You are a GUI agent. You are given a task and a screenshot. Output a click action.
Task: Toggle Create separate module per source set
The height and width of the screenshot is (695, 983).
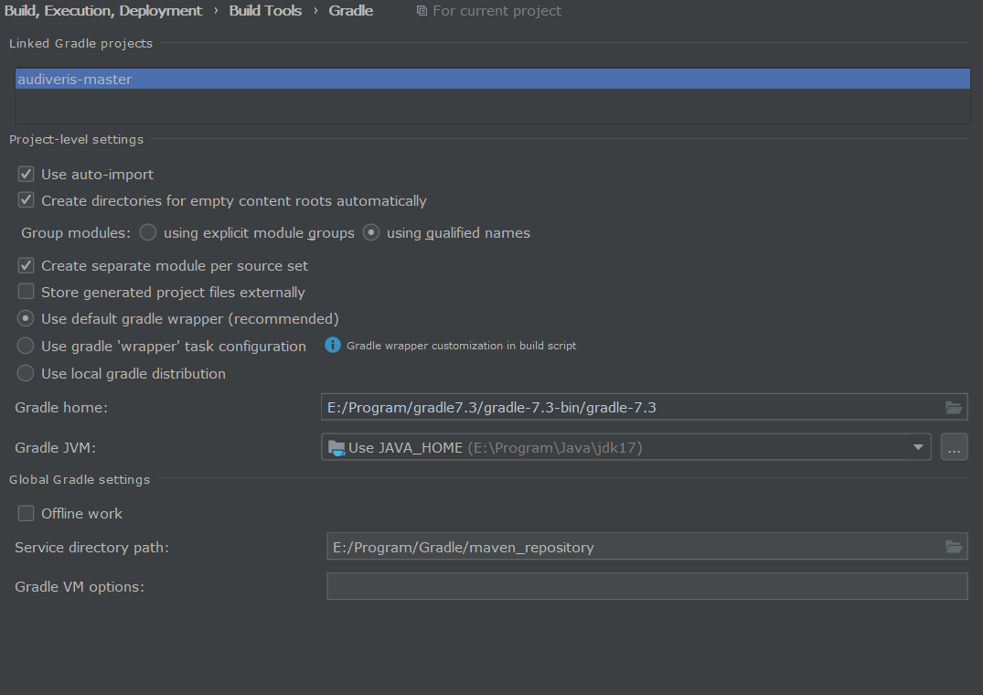(x=26, y=265)
